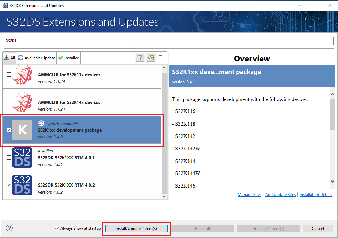Viewport: 338px width, 238px height.
Task: Click the help question mark icon
Action: 9,228
